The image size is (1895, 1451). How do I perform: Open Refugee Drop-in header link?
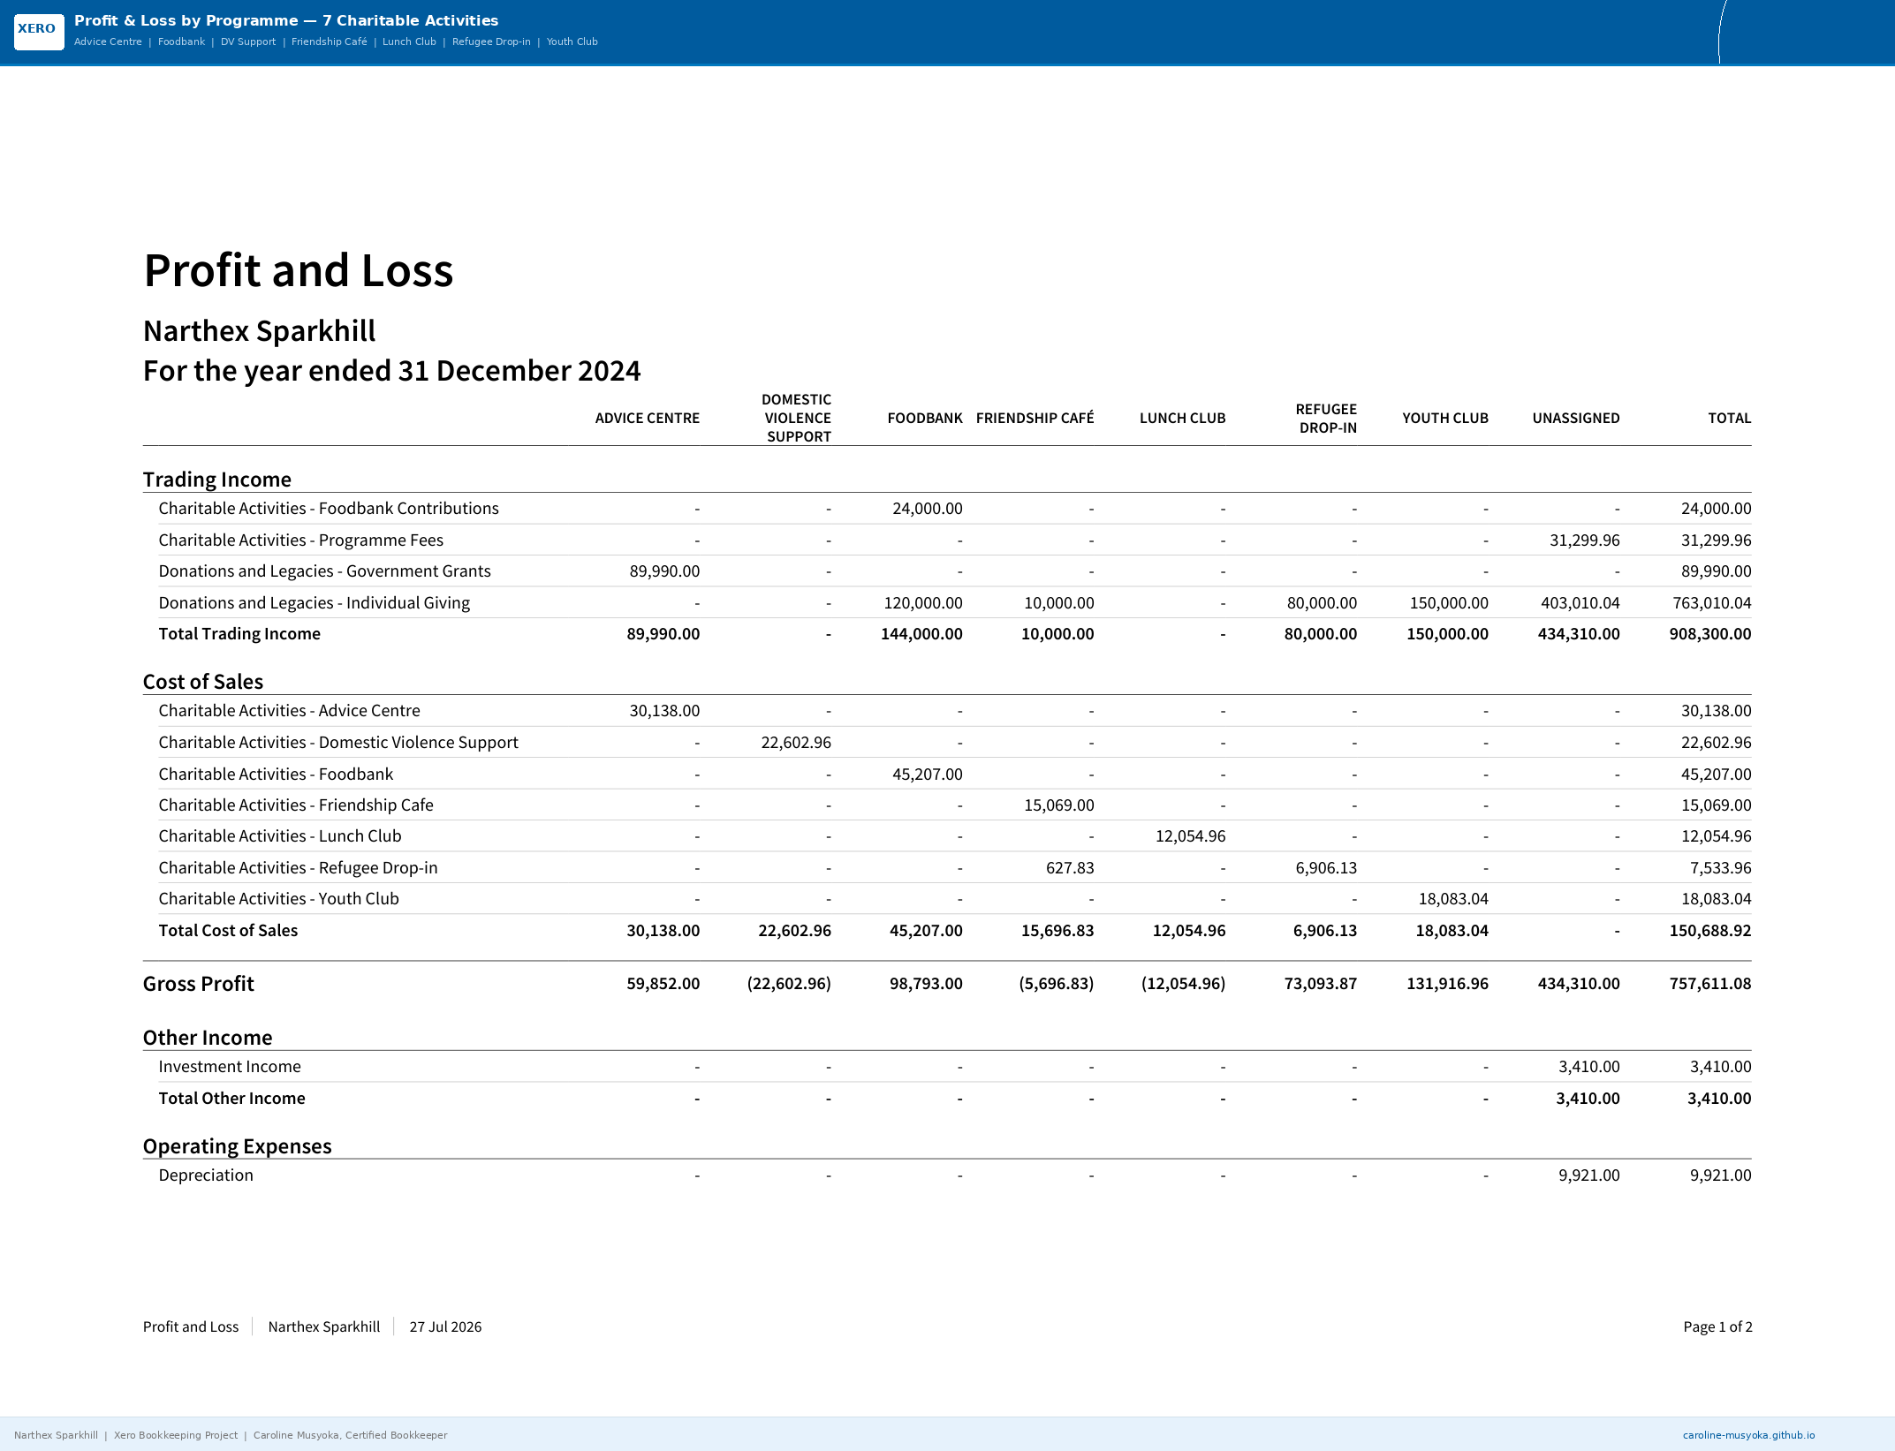491,42
